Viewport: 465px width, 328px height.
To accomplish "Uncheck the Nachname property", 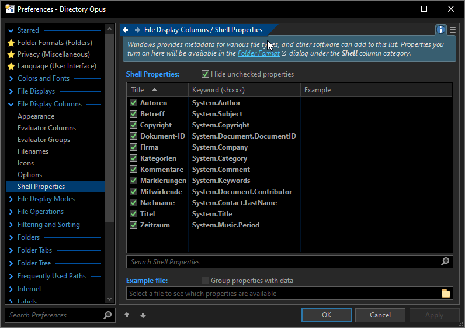I will (x=133, y=203).
